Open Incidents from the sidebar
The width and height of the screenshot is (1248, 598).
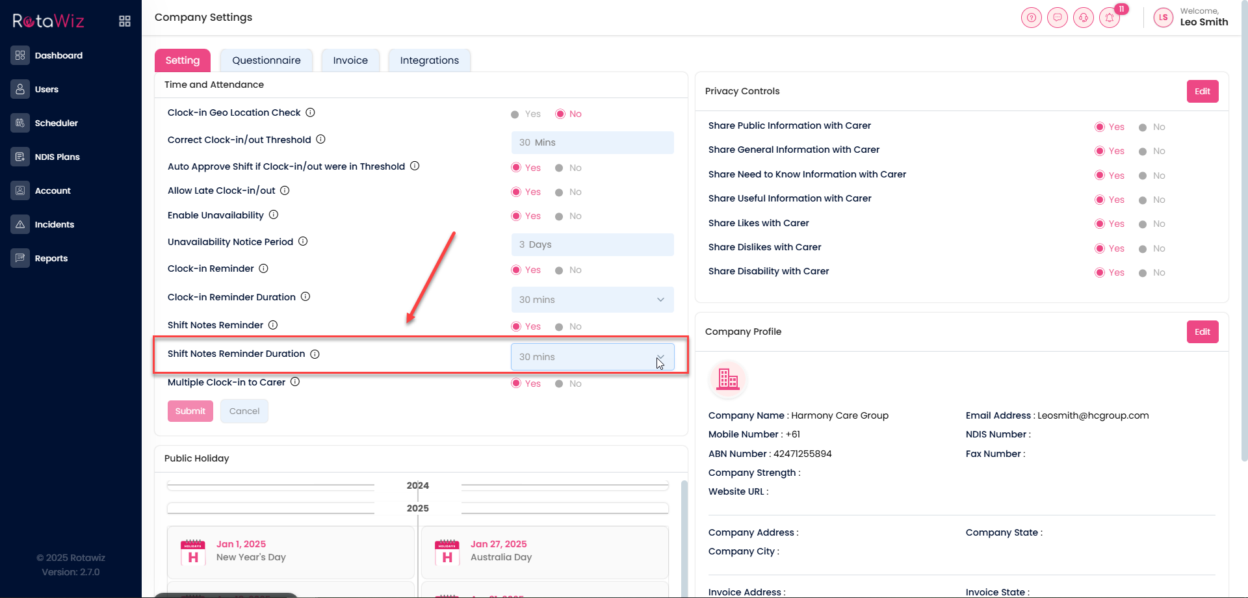[x=54, y=224]
